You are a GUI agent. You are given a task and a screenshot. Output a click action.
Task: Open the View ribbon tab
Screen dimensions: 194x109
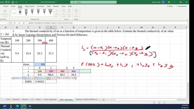[63, 6]
